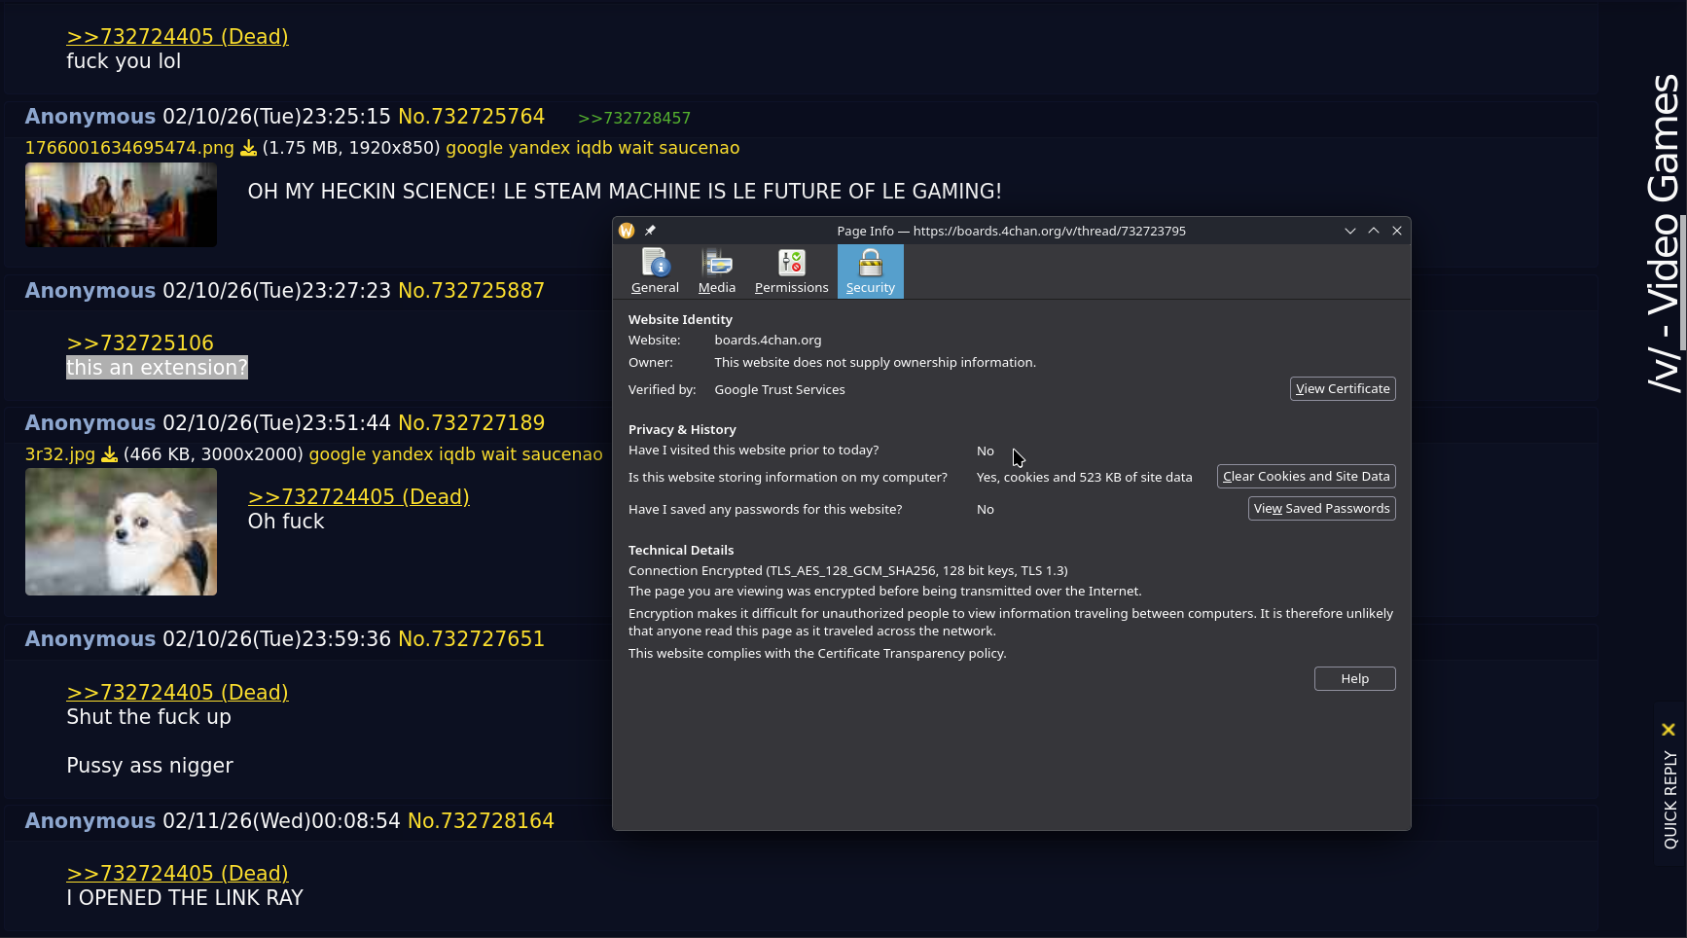Open the QUICK REPLY side tab
Screen dimensions: 1687x938
coord(1670,799)
